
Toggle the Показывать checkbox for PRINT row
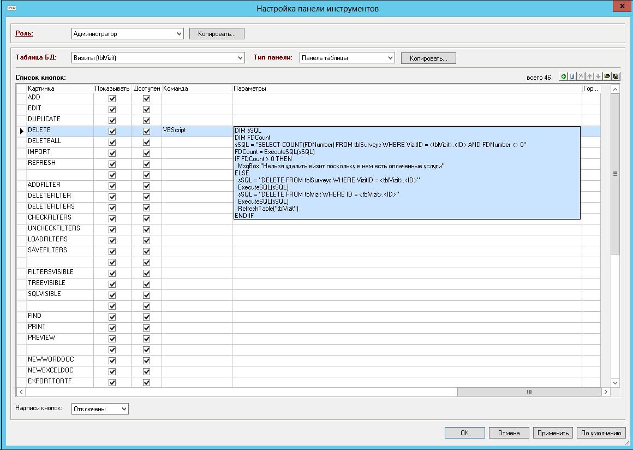[112, 328]
